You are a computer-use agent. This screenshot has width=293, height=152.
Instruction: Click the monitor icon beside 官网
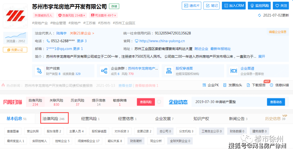click(x=136, y=41)
